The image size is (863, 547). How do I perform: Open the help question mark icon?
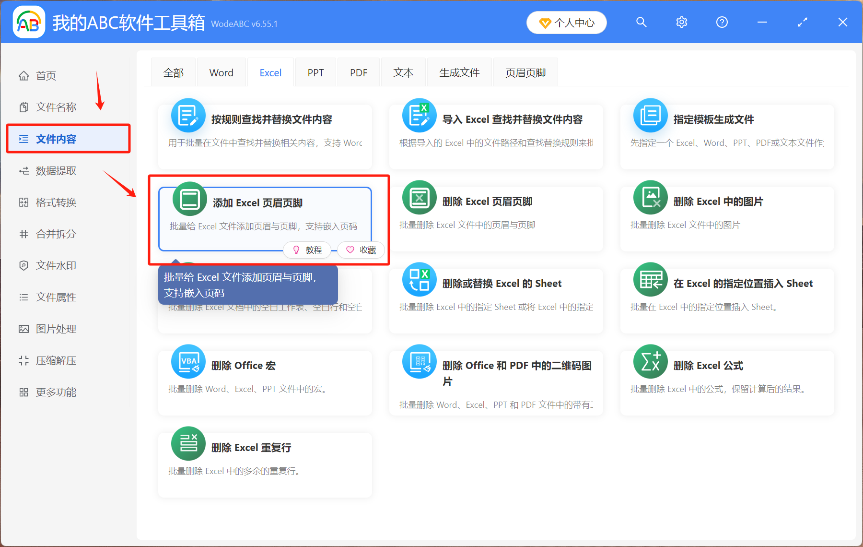point(722,22)
